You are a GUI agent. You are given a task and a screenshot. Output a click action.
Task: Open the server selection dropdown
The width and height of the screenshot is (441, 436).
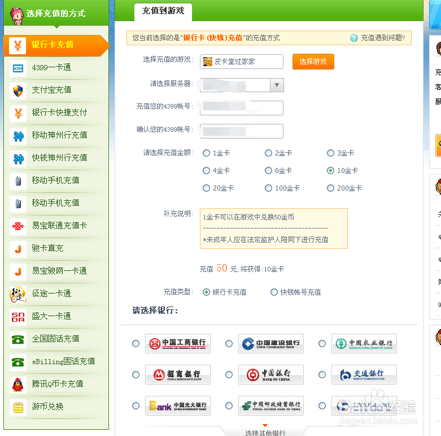pos(277,85)
